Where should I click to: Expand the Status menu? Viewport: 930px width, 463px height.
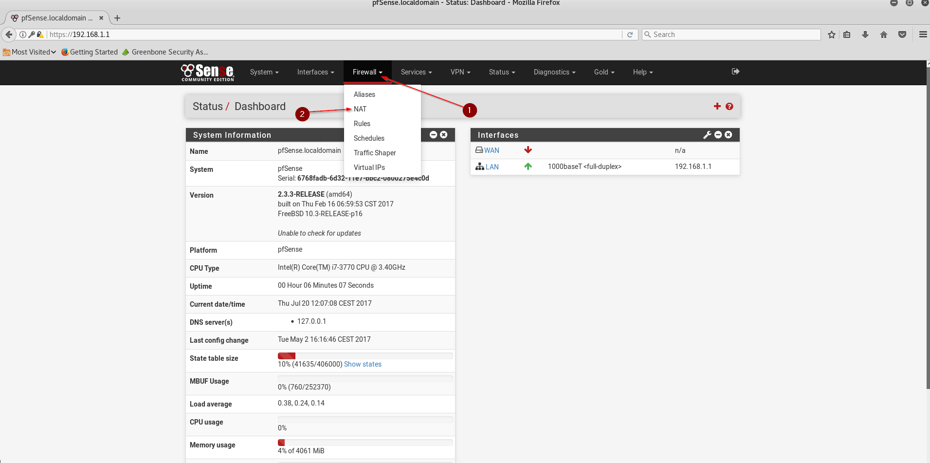point(502,72)
